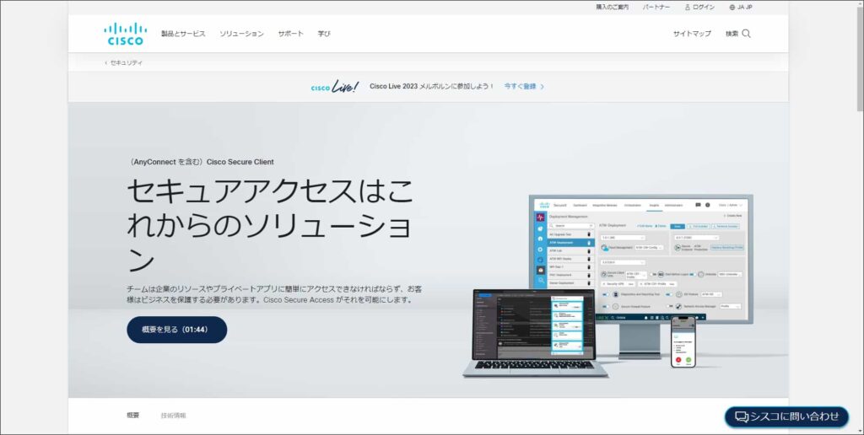
Task: Open 学び menu
Action: (x=324, y=34)
